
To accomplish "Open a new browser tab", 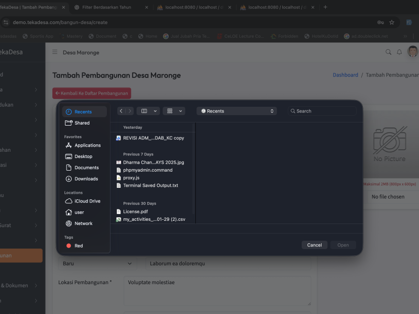I will tap(325, 7).
